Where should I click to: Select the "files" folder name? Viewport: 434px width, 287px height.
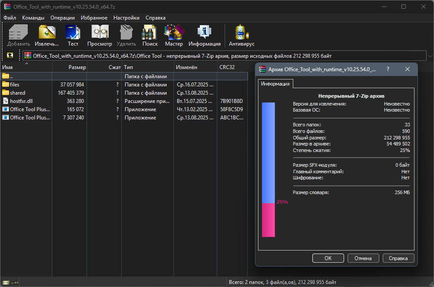tap(15, 84)
